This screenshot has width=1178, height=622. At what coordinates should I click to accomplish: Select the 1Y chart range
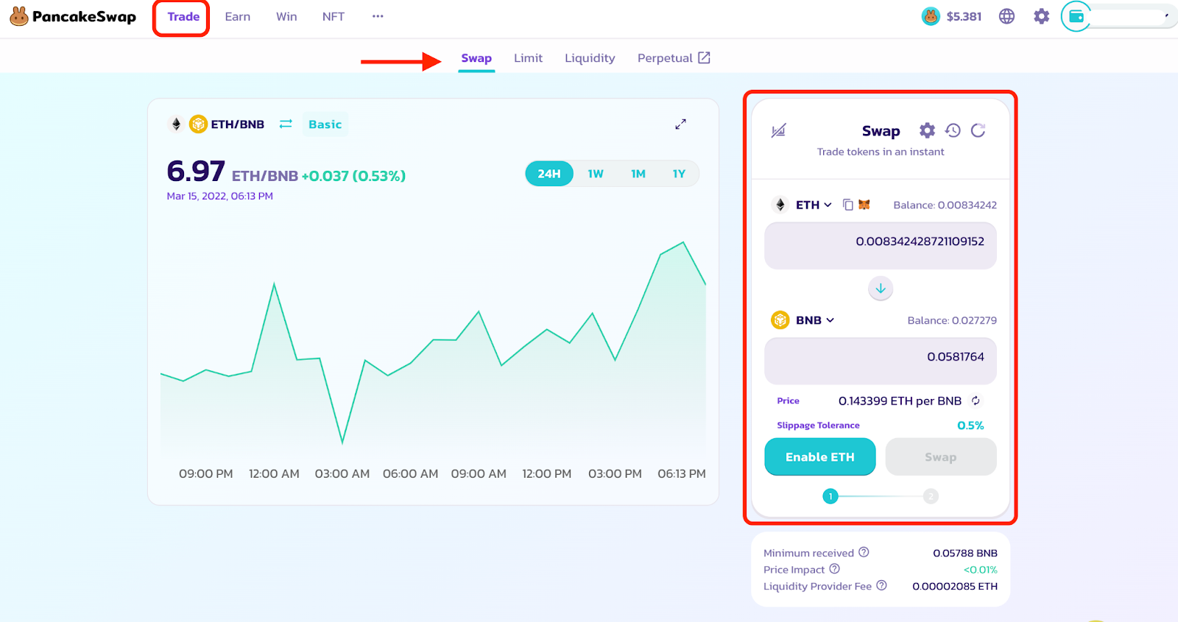pyautogui.click(x=679, y=174)
